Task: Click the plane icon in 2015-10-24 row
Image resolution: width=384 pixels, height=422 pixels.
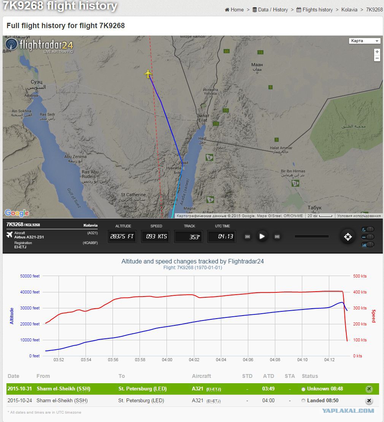Action: tap(369, 401)
